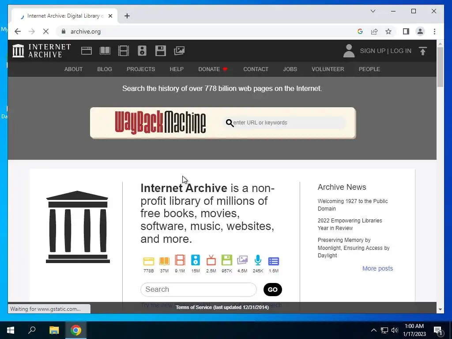Select the TV icon labeled 2.5M

point(211,260)
